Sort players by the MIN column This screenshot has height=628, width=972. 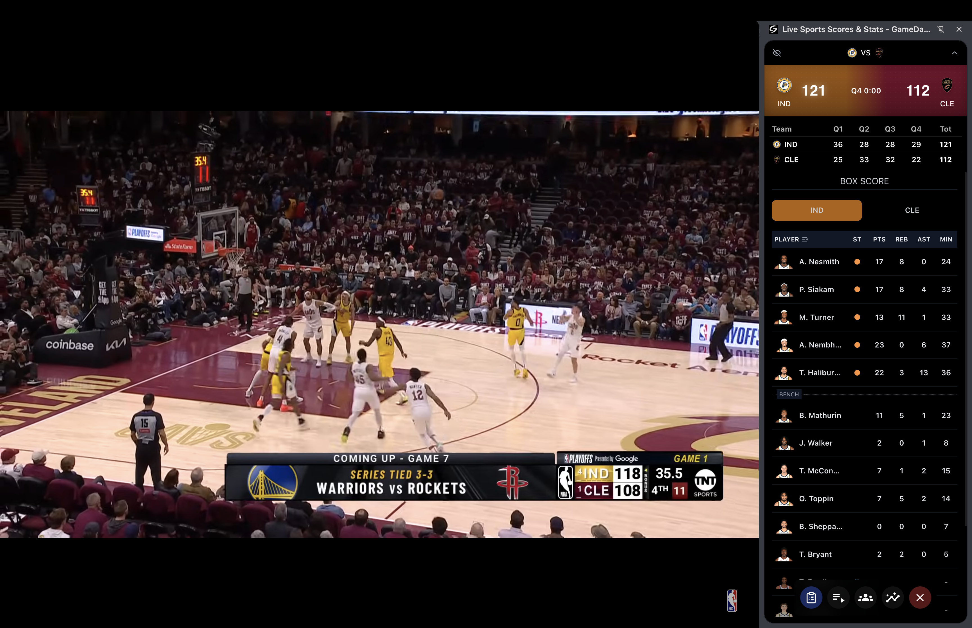[x=946, y=240]
